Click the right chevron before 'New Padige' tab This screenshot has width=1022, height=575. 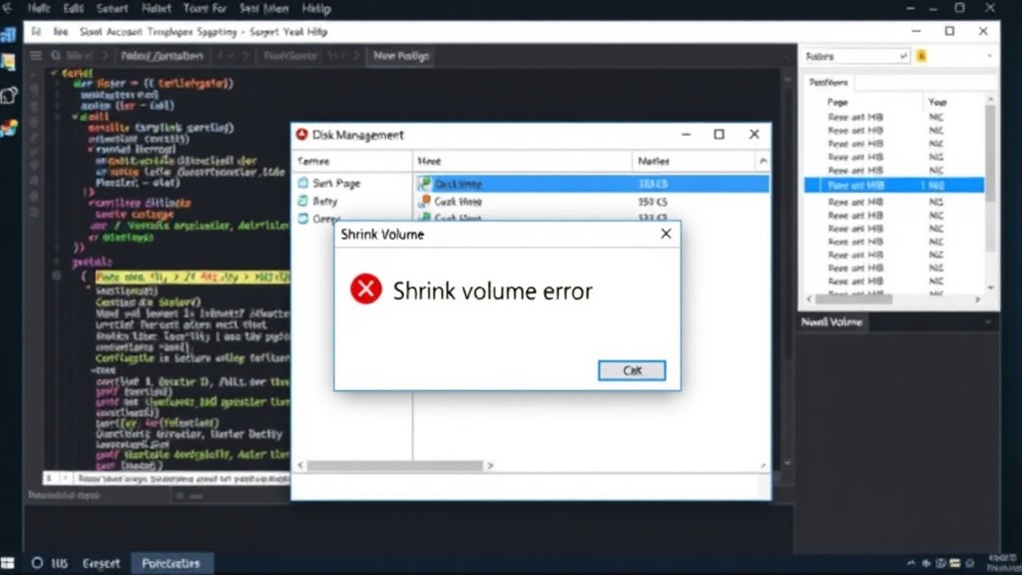pyautogui.click(x=356, y=56)
